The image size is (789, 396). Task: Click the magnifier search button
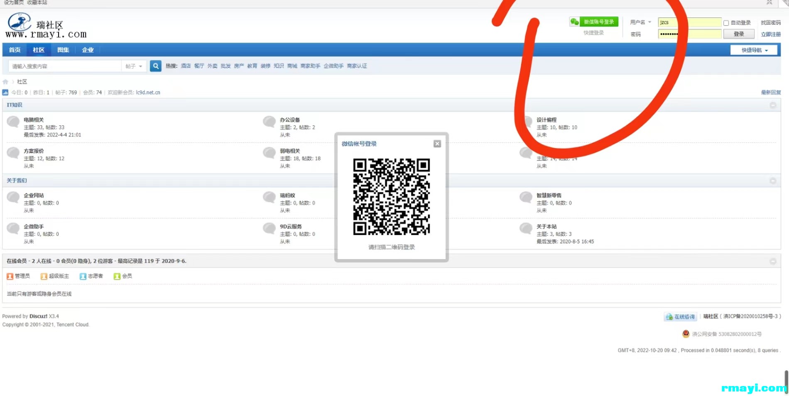coord(155,66)
